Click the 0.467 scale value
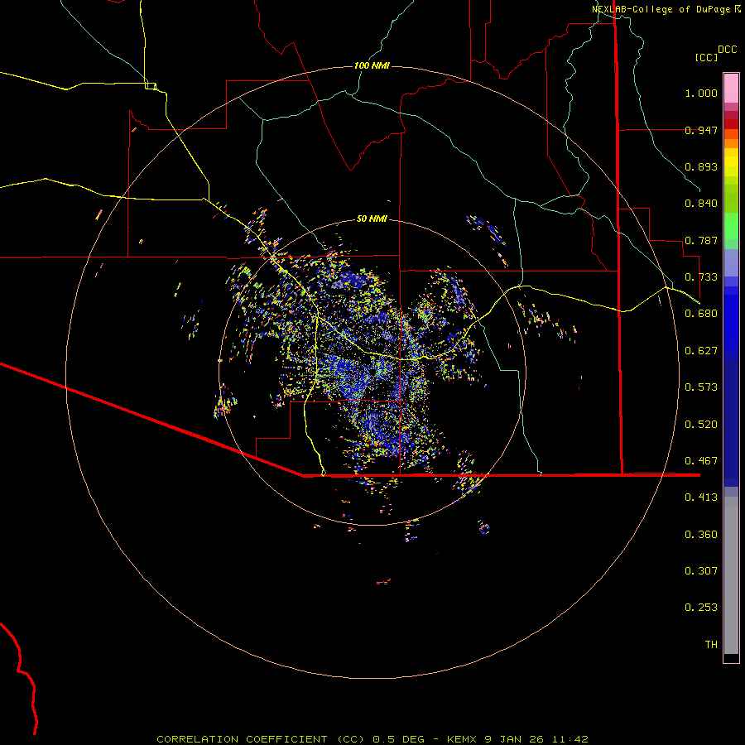 [x=701, y=461]
